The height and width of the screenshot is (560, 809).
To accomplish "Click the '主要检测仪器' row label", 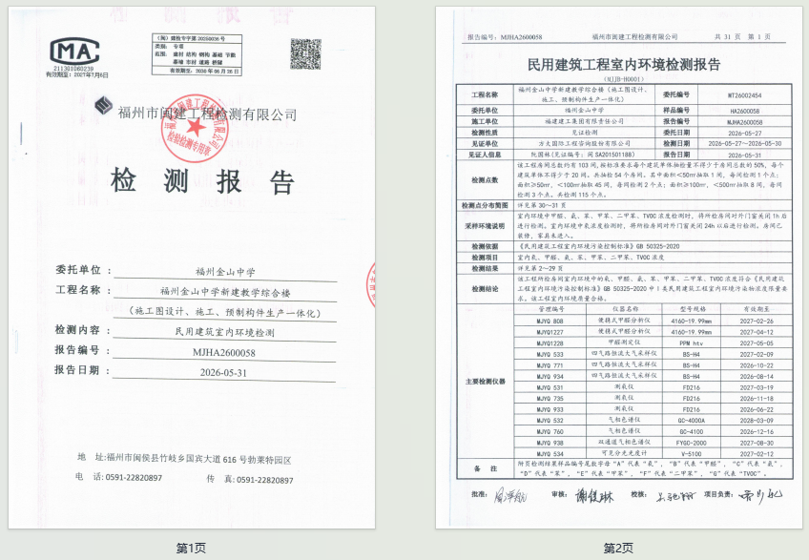I will pyautogui.click(x=485, y=382).
